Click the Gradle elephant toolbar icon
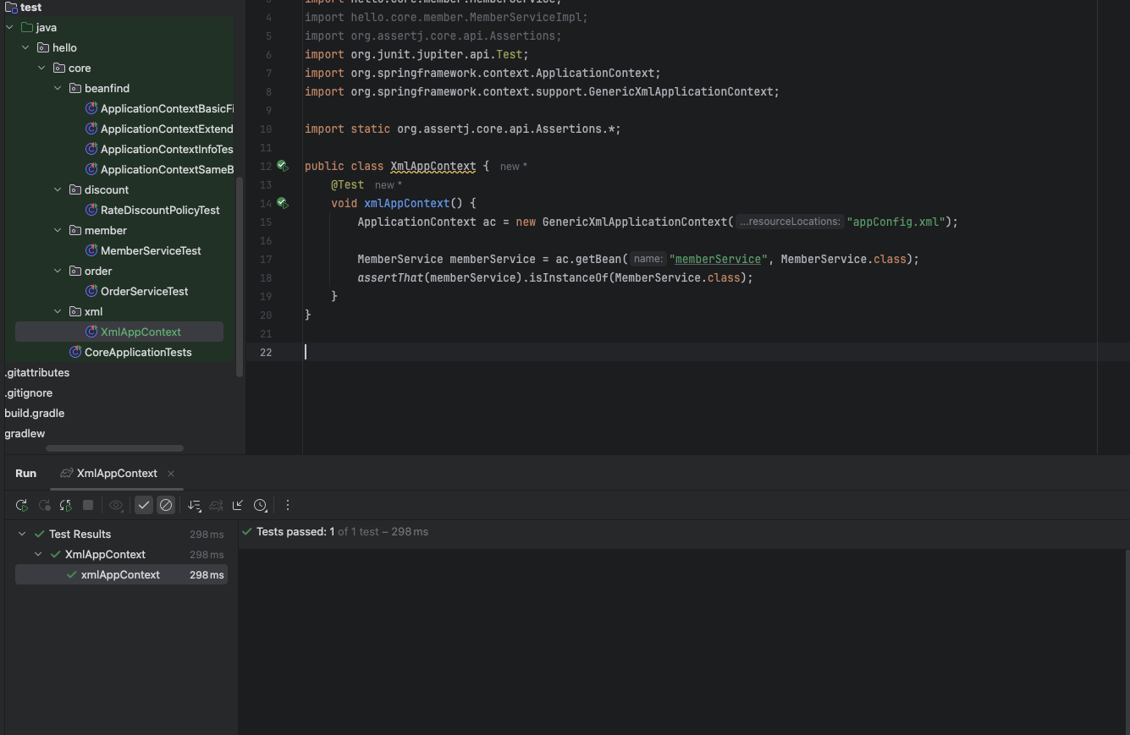Image resolution: width=1130 pixels, height=735 pixels. (x=216, y=505)
